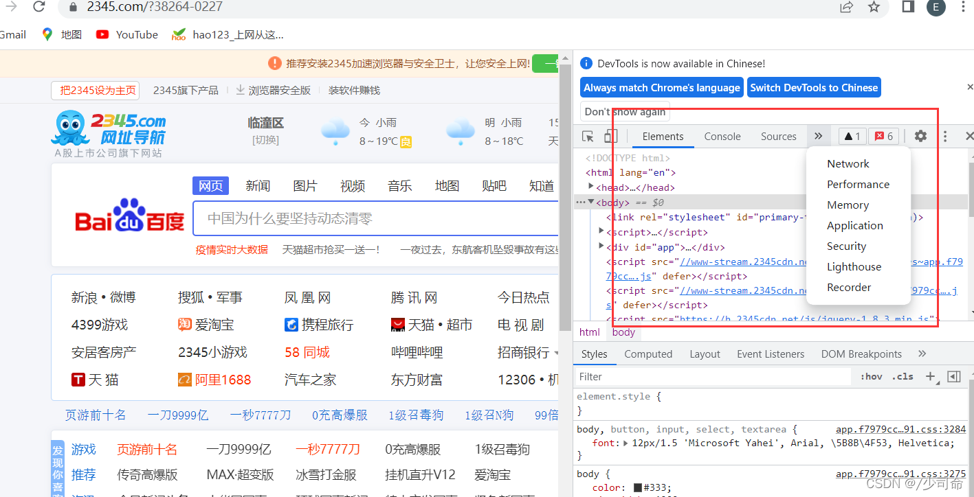
Task: Expand the div id app node
Action: click(x=601, y=246)
